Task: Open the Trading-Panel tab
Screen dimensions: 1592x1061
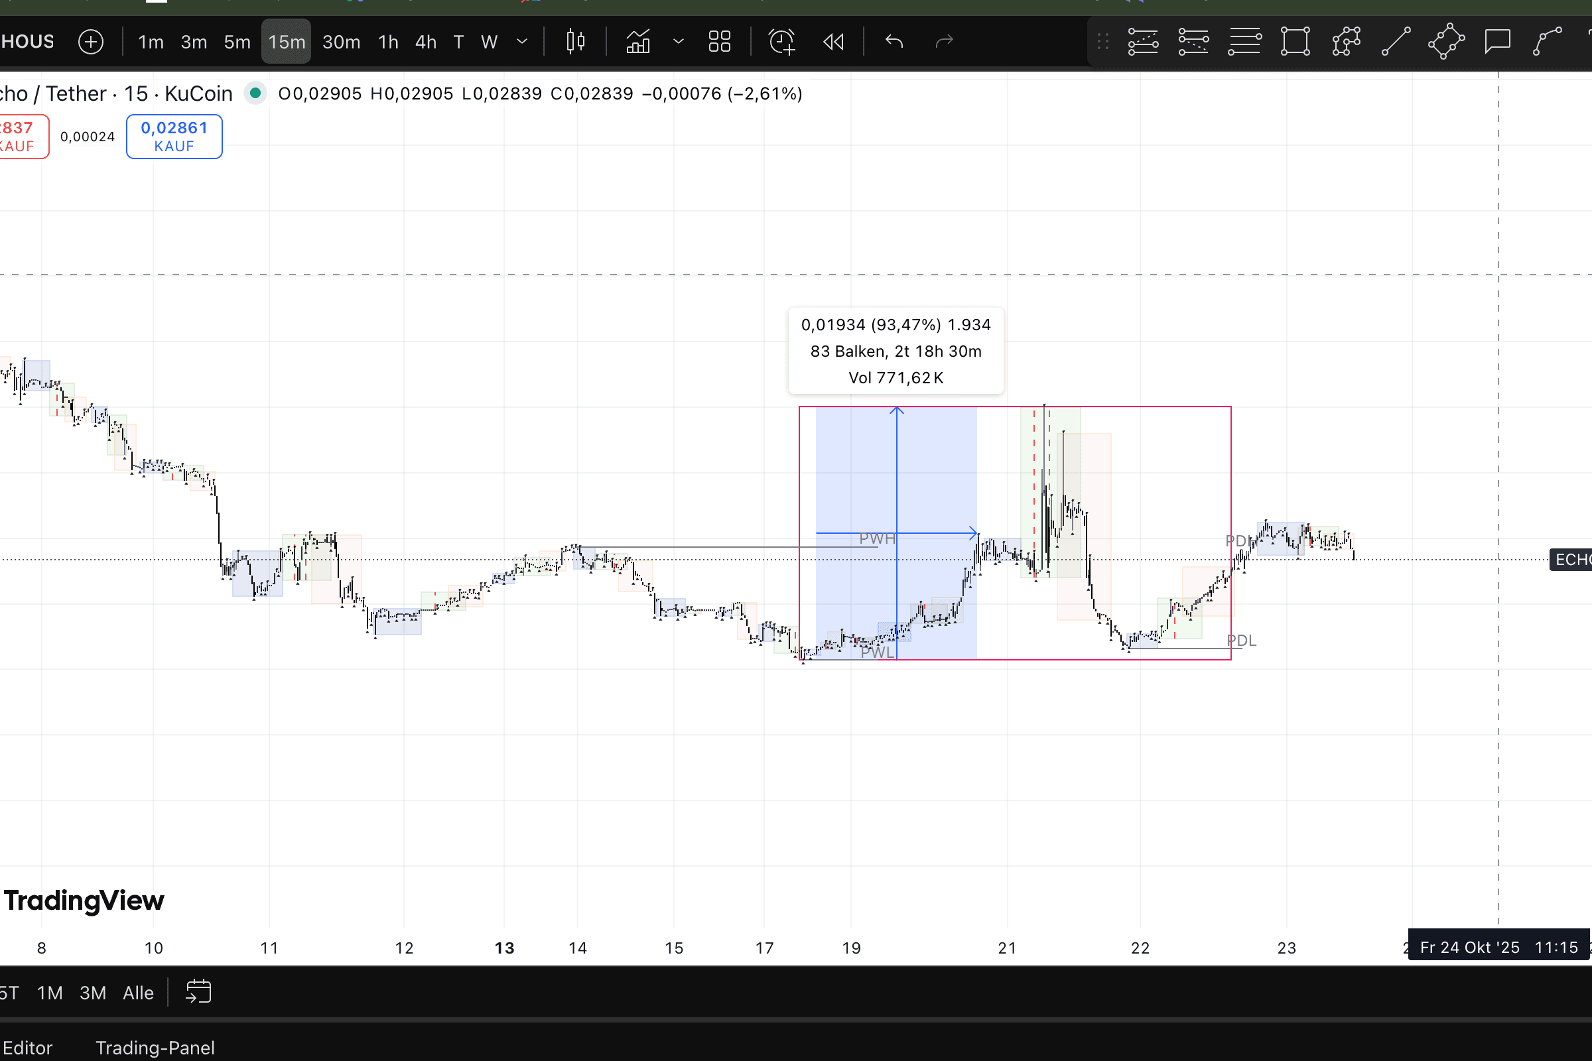Action: [x=155, y=1048]
